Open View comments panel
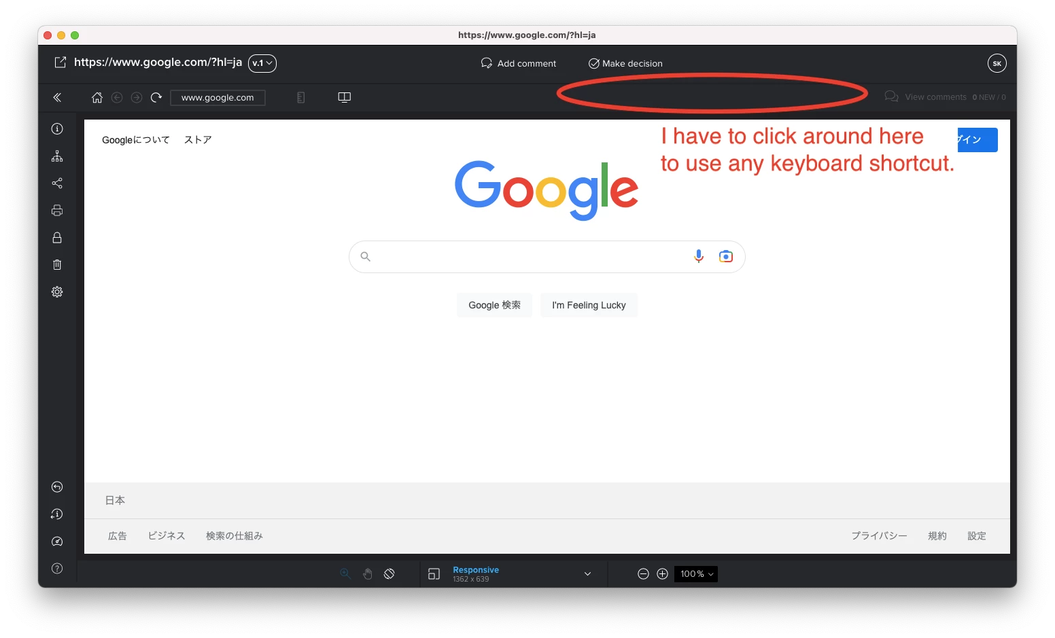 pyautogui.click(x=945, y=96)
